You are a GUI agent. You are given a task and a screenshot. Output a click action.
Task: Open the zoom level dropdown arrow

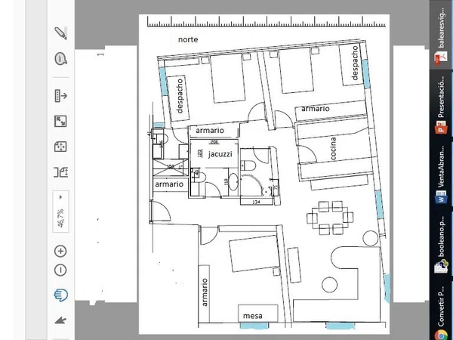tap(60, 197)
